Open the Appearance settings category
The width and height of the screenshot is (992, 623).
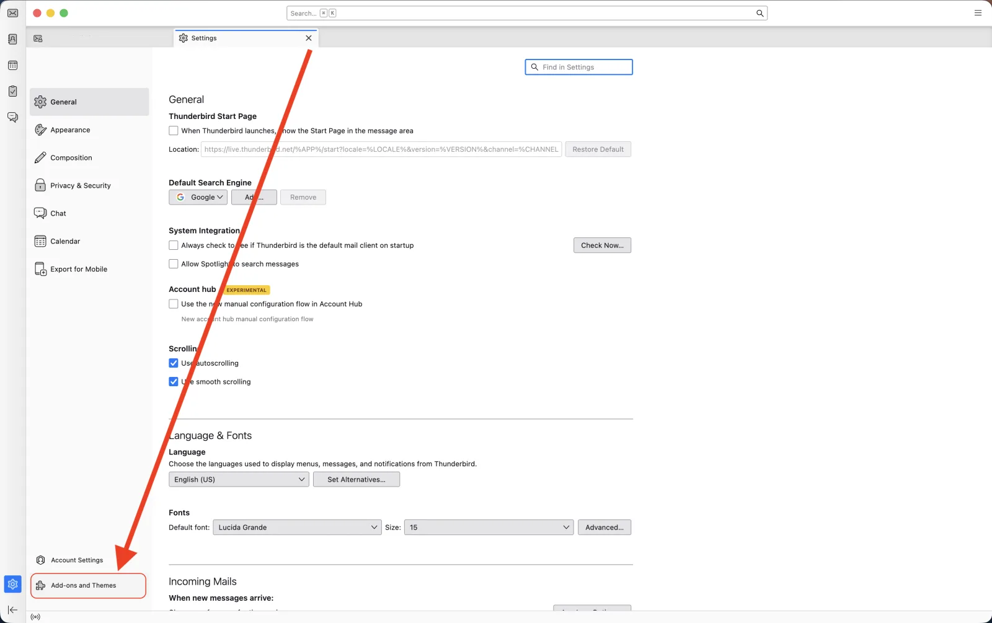click(x=89, y=130)
